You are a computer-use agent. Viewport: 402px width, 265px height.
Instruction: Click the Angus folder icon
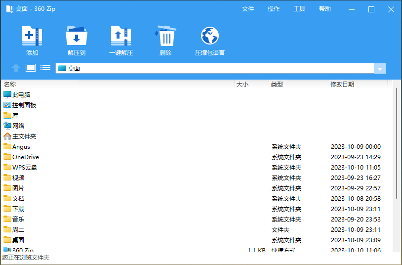click(7, 147)
